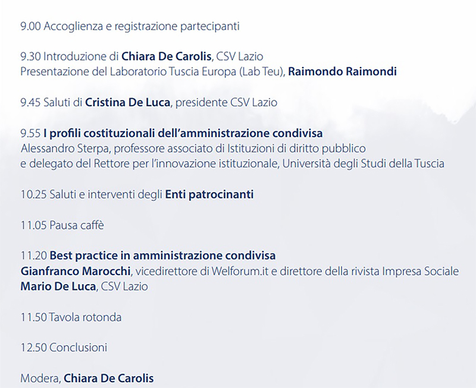This screenshot has height=388, width=476.
Task: Click Chiara De Carolis after the word Modera
Action: [108, 378]
